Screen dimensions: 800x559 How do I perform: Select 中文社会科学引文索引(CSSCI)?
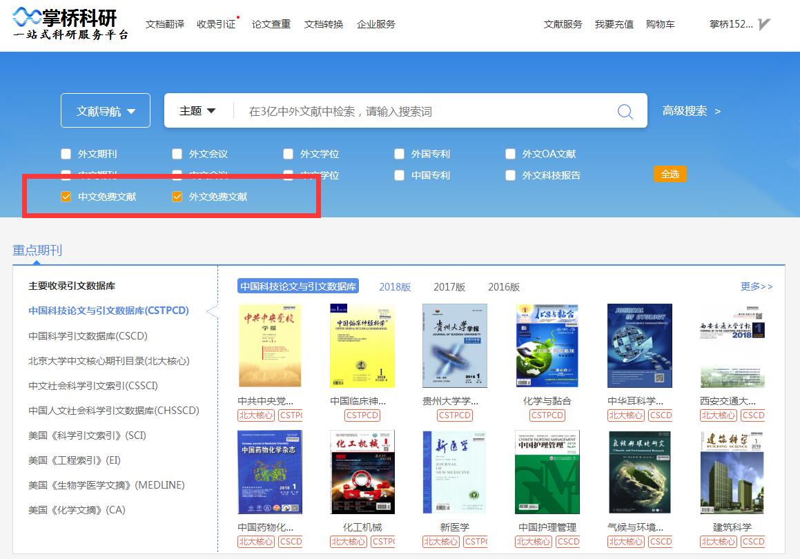coord(93,386)
